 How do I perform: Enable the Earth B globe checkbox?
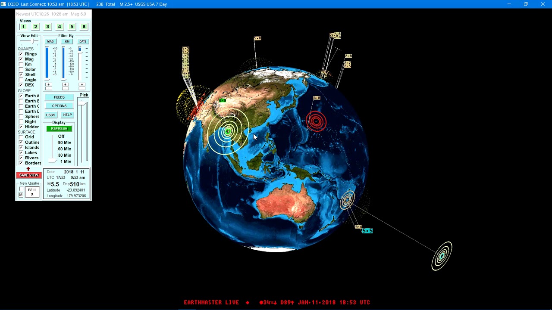(x=21, y=101)
